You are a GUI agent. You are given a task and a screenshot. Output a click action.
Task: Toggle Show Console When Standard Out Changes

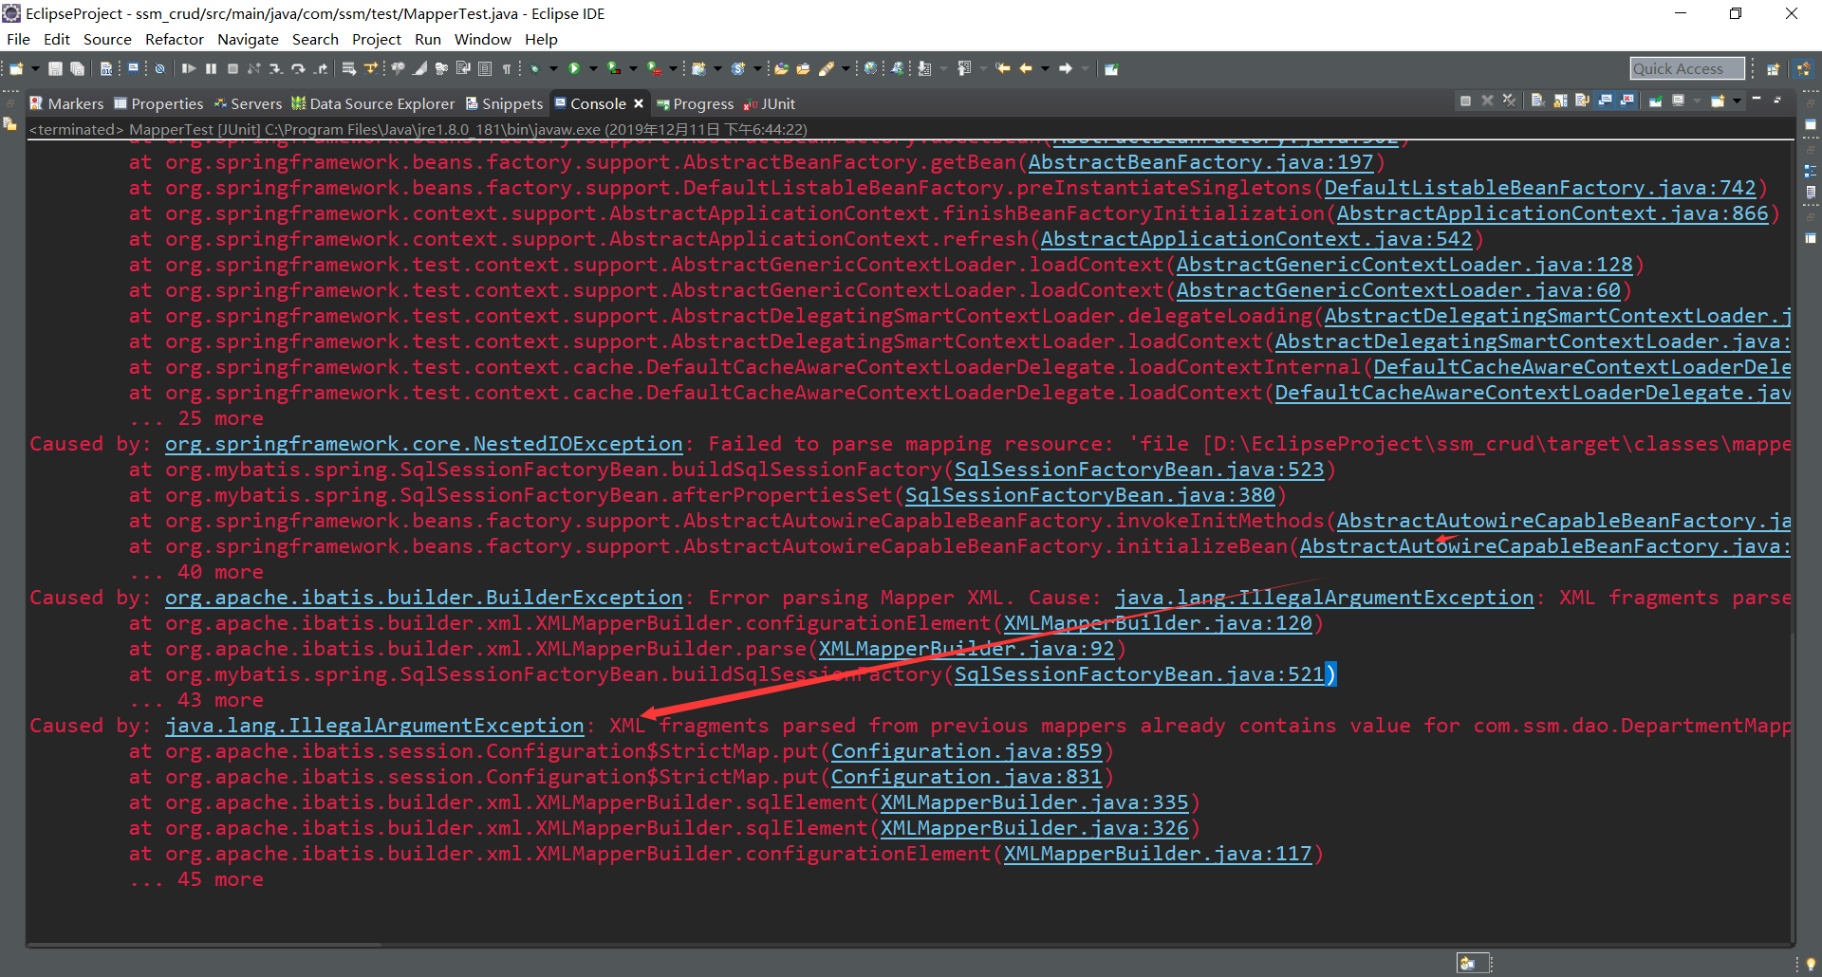pos(1605,101)
